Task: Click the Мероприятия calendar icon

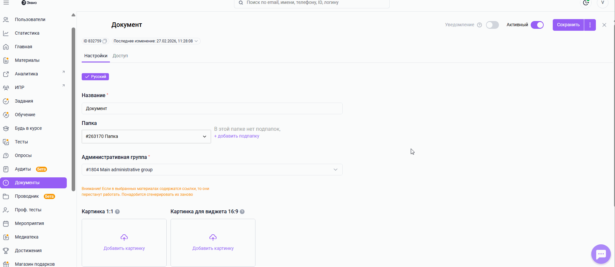Action: [x=6, y=223]
